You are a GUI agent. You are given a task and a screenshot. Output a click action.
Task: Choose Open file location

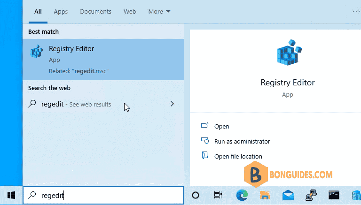tap(238, 157)
